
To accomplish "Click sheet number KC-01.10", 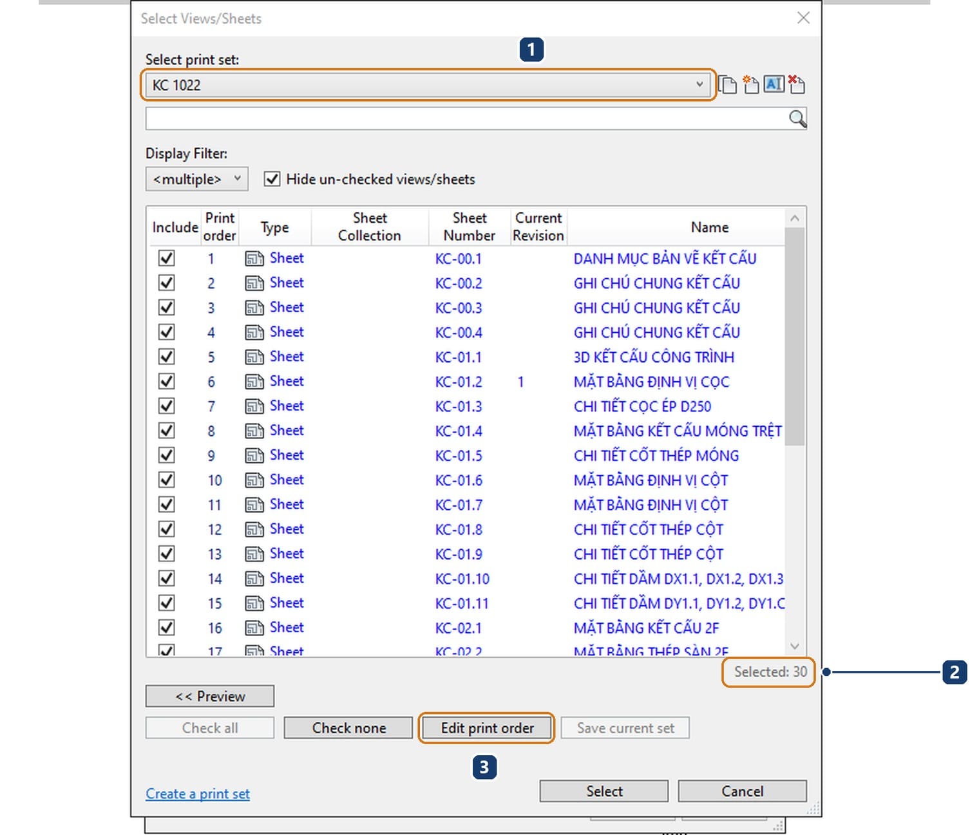I will [x=462, y=579].
